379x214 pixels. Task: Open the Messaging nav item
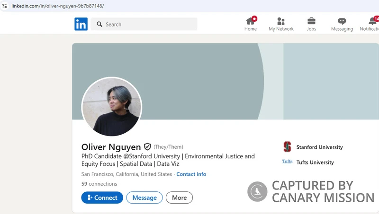(342, 24)
